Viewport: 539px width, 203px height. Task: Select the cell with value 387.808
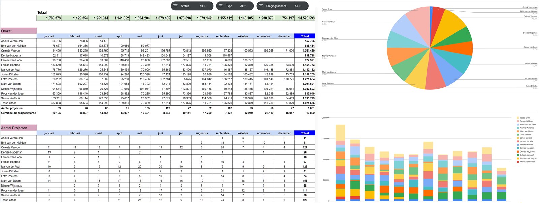[49, 103]
